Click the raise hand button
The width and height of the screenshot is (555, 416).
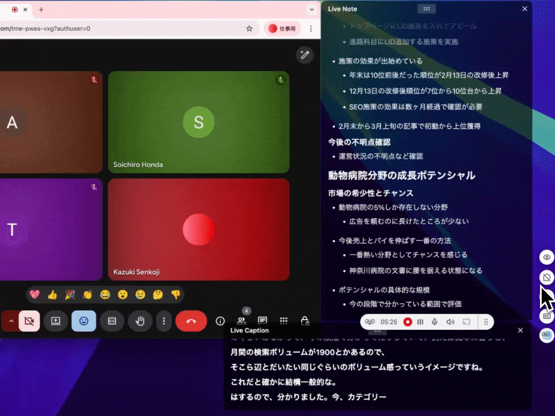tap(140, 321)
